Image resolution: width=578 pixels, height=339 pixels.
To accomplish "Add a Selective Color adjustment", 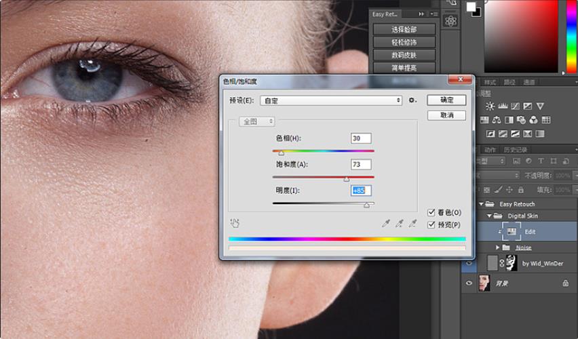I will [x=528, y=134].
